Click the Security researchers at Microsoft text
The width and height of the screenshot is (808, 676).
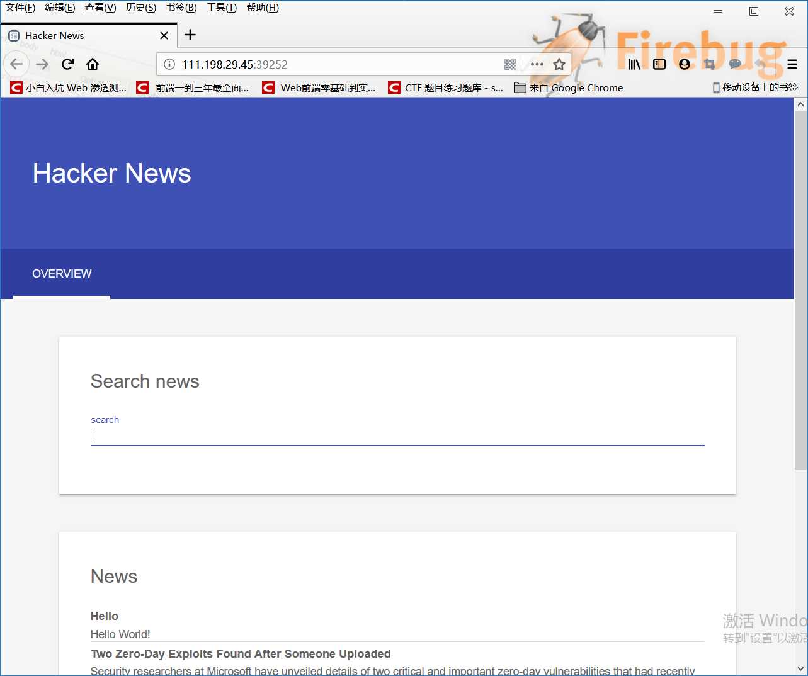click(392, 671)
